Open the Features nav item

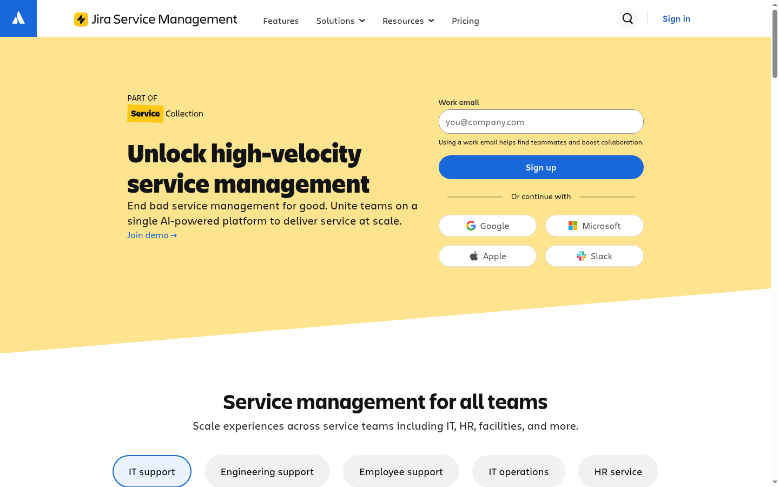[x=281, y=21]
